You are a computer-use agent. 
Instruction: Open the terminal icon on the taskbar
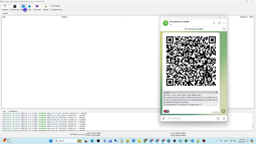tap(98, 141)
